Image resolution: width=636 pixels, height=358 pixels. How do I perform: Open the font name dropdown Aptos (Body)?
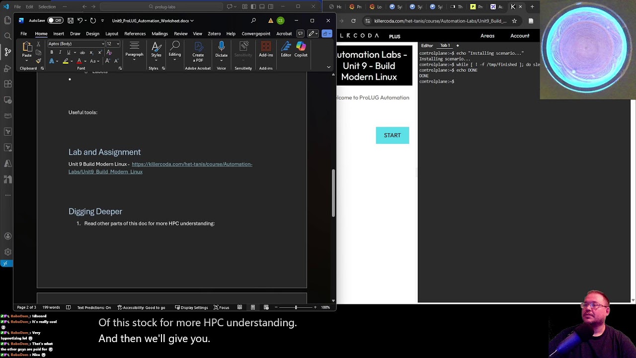[103, 44]
